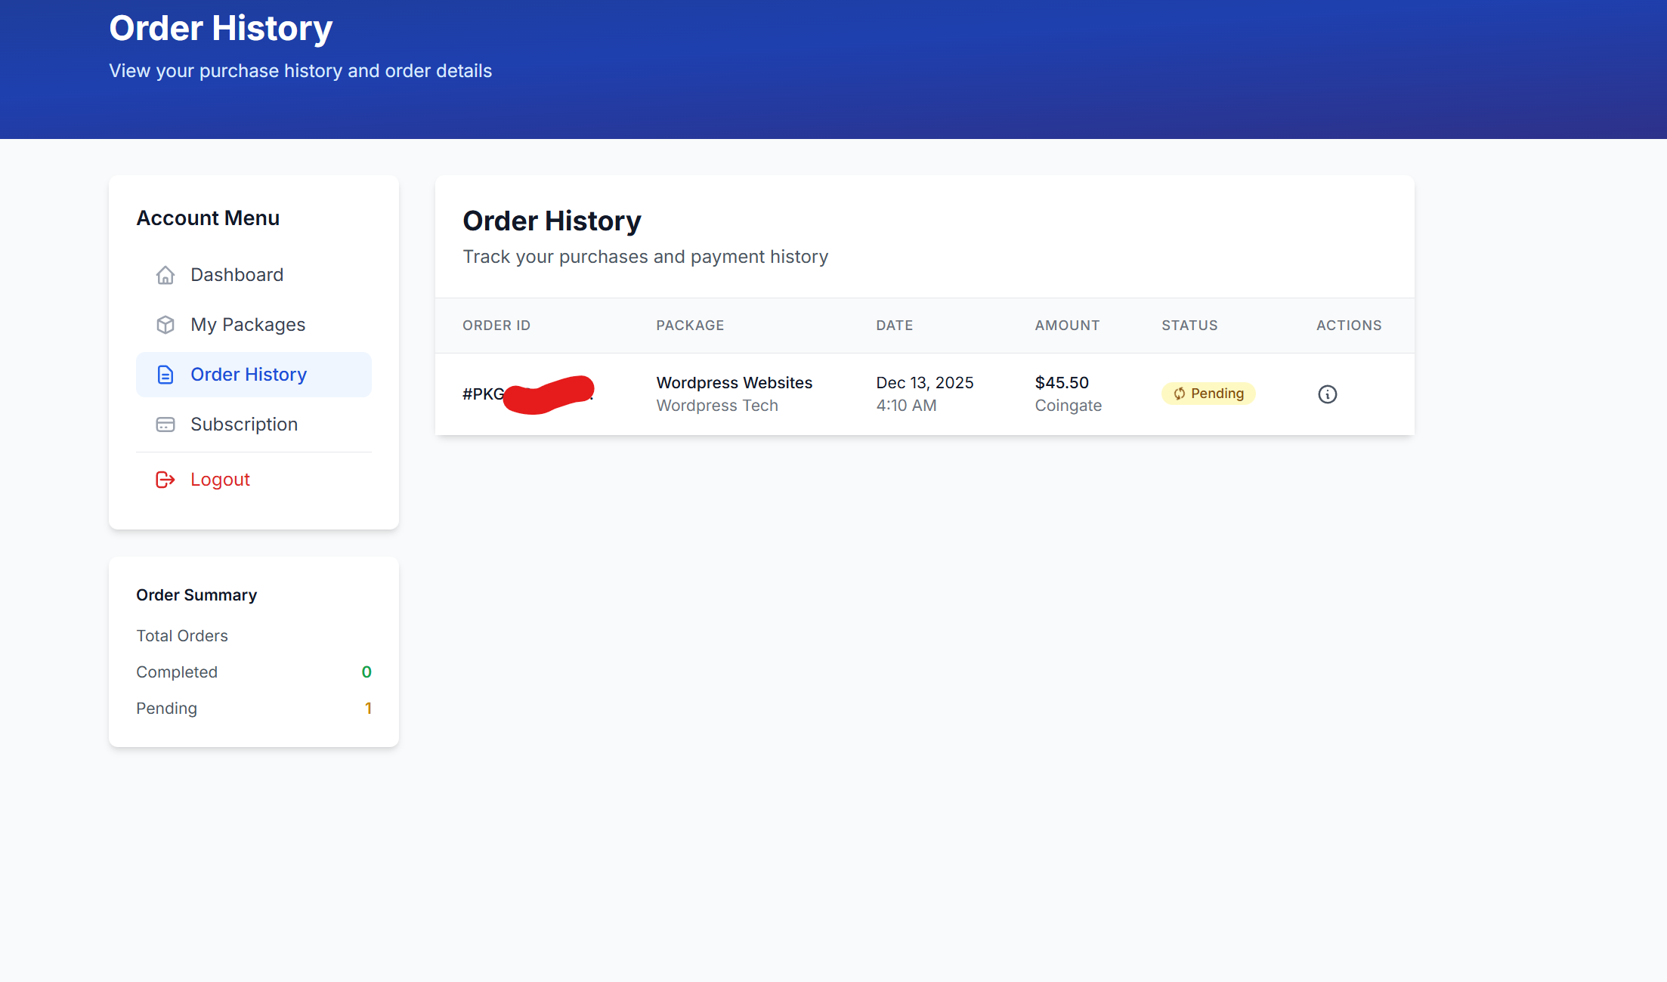Viewport: 1667px width, 982px height.
Task: Click Completed count row in summary
Action: pos(254,672)
